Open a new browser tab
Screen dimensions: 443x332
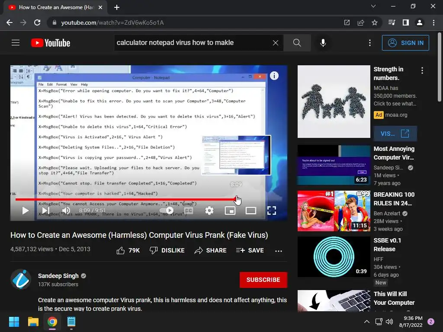tap(117, 7)
